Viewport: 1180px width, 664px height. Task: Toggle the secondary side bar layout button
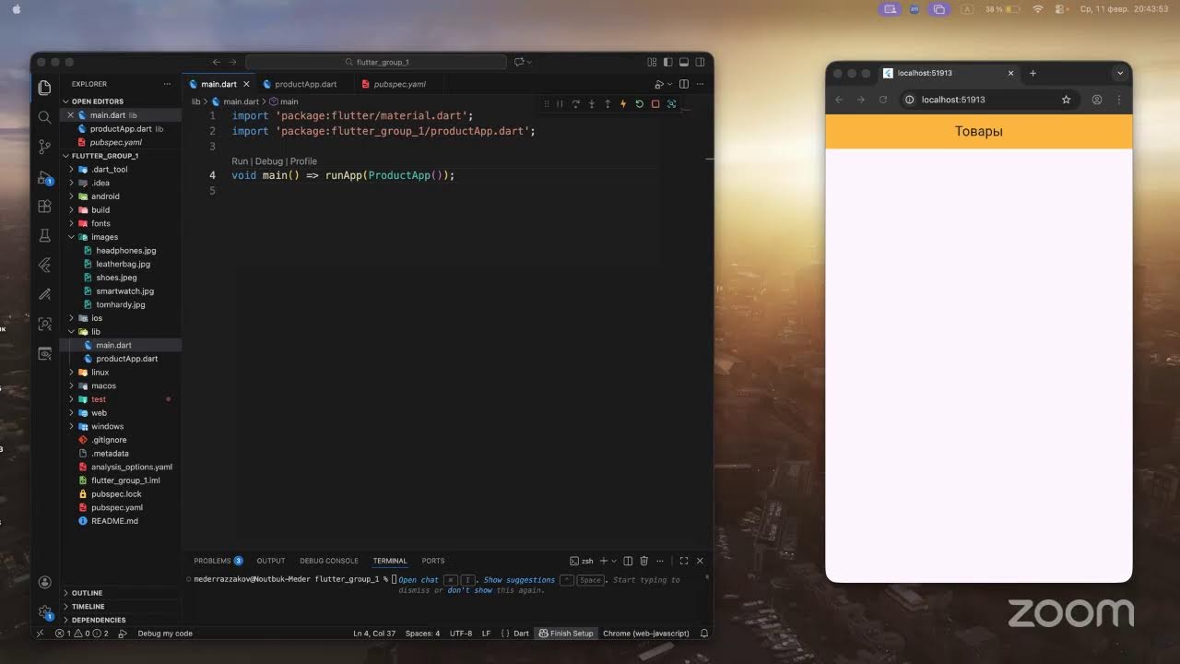coord(700,62)
